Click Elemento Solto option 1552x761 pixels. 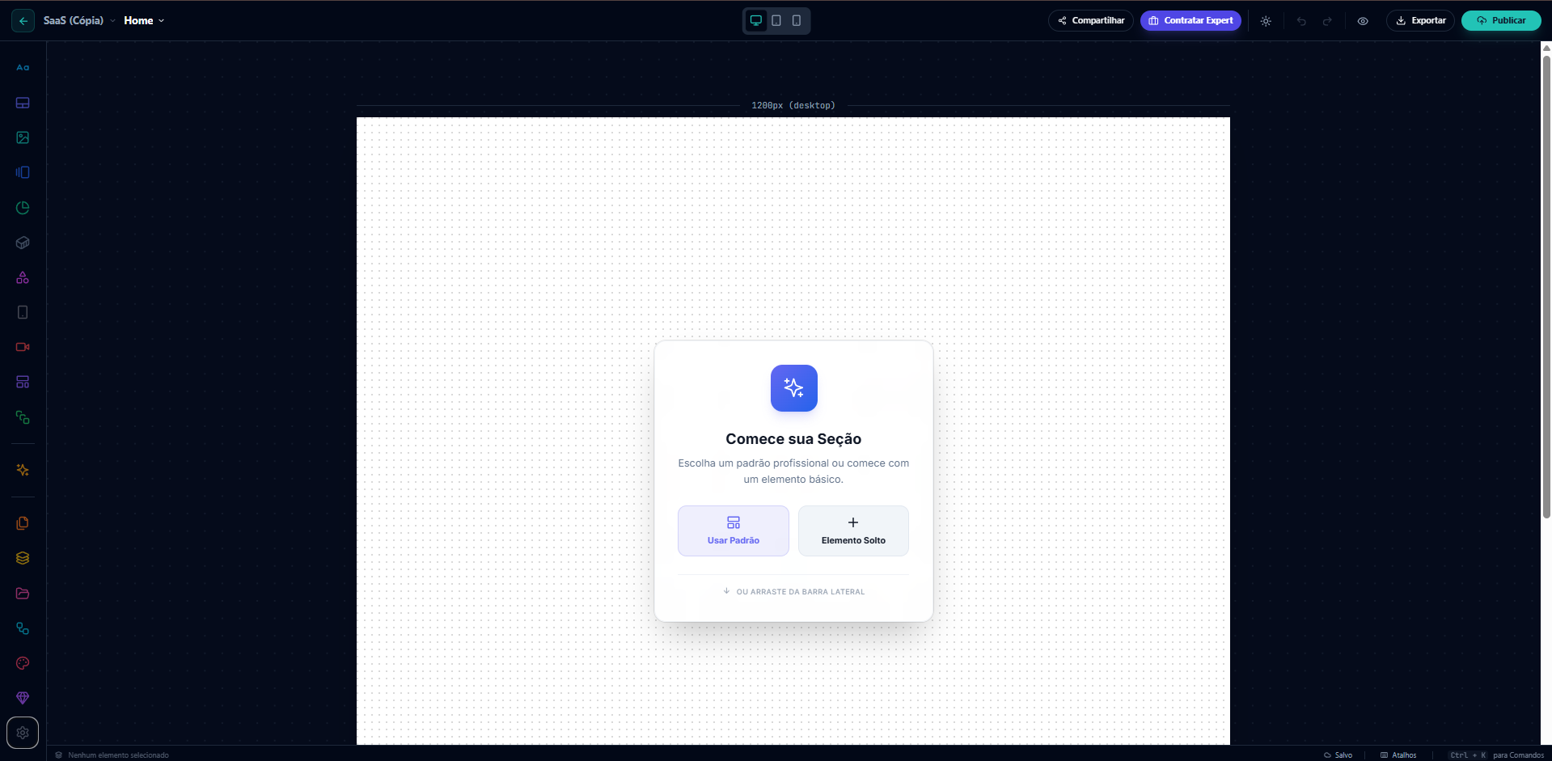pos(853,531)
